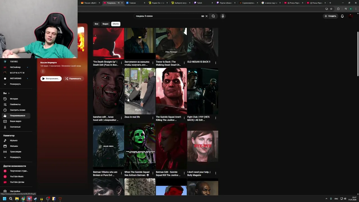Open options menu for Заступился за маньяка short
This screenshot has height=202, width=359.
[x=153, y=63]
